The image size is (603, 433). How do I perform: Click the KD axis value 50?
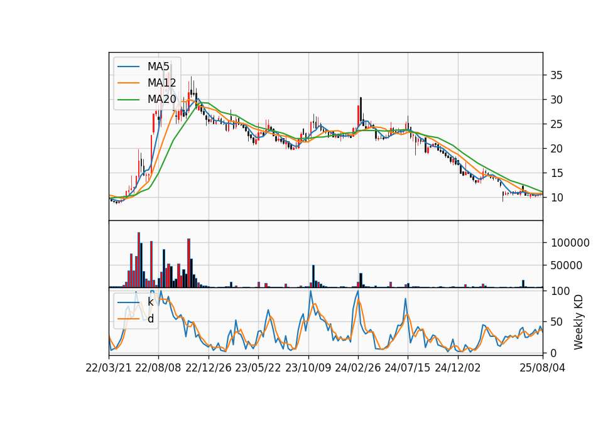pyautogui.click(x=557, y=322)
